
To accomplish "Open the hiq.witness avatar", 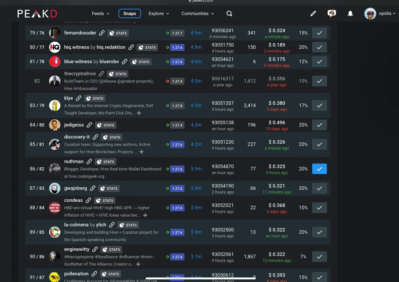I will coord(55,47).
